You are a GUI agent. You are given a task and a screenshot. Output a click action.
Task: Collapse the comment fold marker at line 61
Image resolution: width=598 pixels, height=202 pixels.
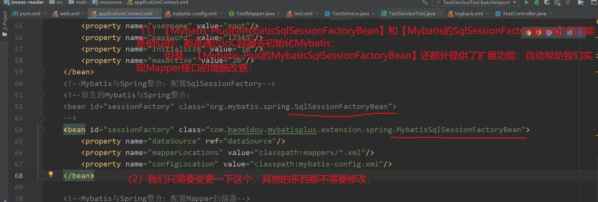pos(42,95)
